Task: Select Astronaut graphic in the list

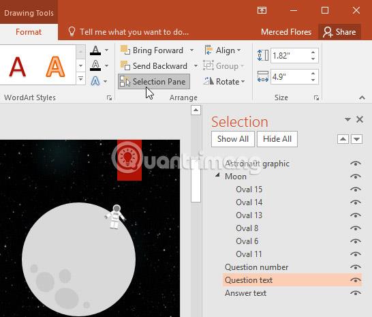Action: [x=257, y=164]
